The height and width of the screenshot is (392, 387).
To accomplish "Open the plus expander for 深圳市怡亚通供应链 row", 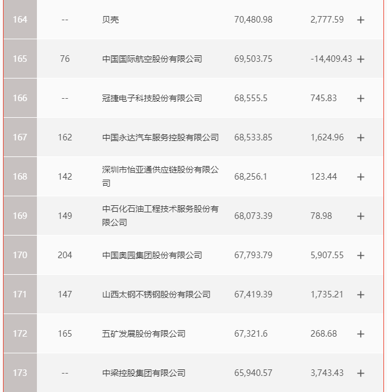I will (x=360, y=177).
